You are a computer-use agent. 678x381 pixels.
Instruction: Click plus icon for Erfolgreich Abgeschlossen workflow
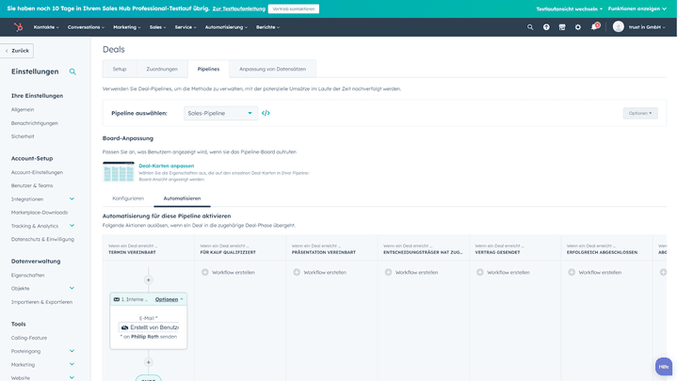tap(572, 272)
